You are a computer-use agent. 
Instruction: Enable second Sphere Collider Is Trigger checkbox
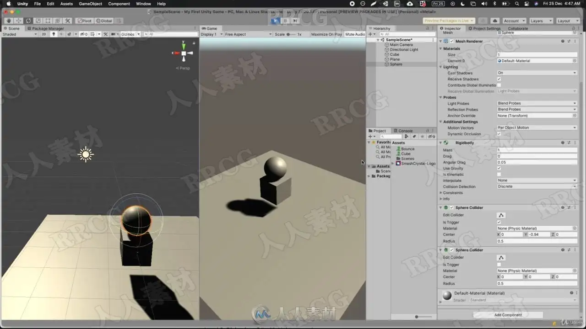tap(499, 265)
